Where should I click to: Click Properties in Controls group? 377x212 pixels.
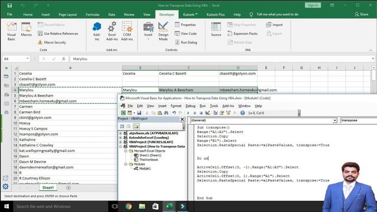[x=186, y=25]
